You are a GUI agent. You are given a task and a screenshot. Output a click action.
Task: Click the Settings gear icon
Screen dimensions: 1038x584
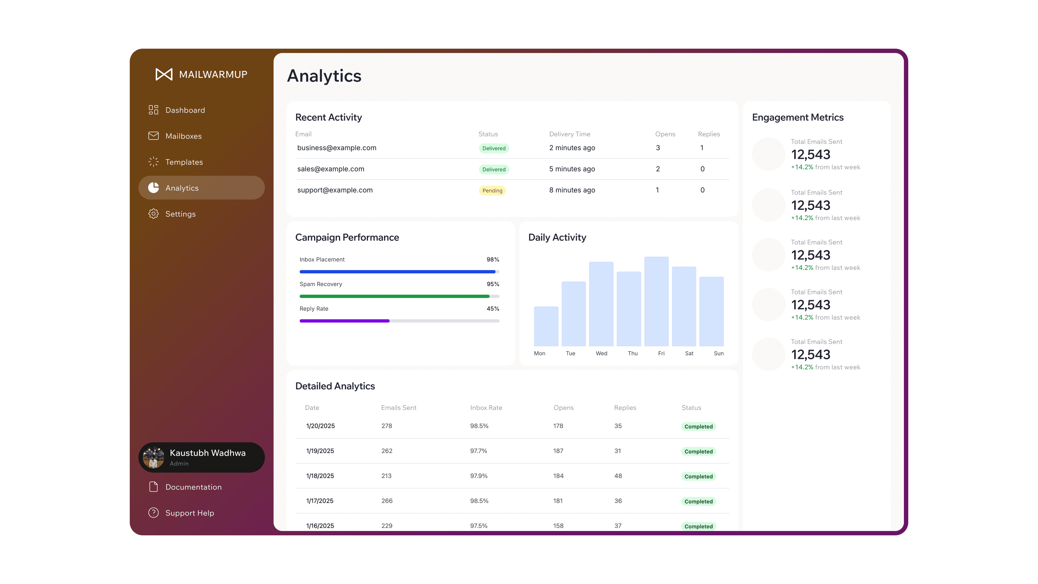pos(153,214)
